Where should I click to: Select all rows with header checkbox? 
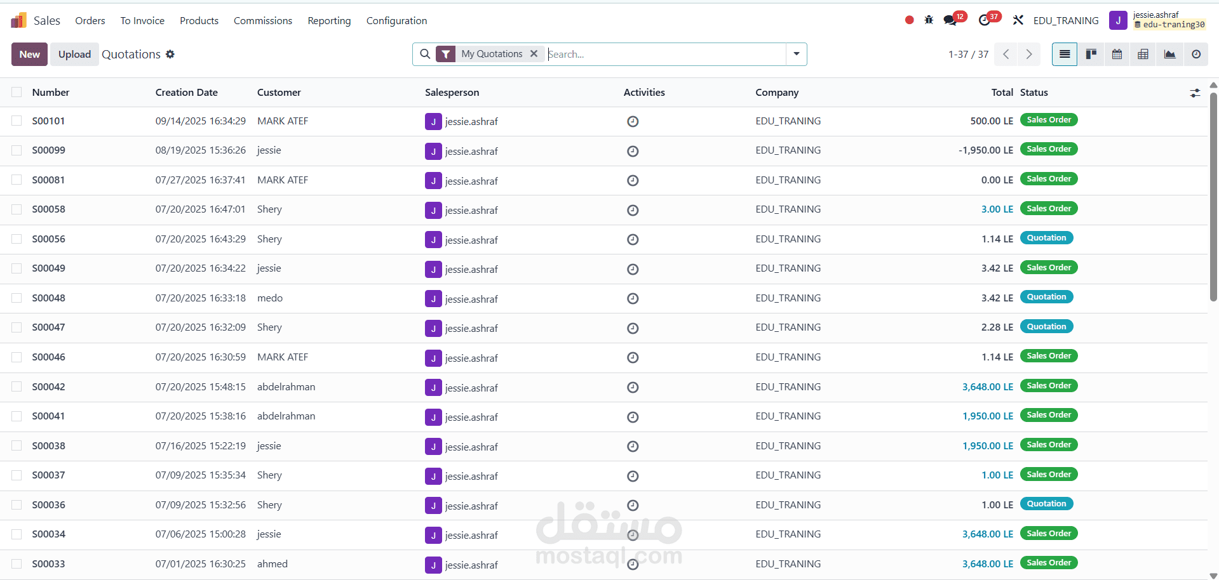click(x=17, y=92)
